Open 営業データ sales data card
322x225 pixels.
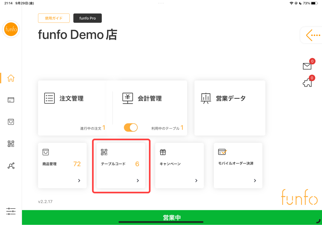click(x=230, y=108)
